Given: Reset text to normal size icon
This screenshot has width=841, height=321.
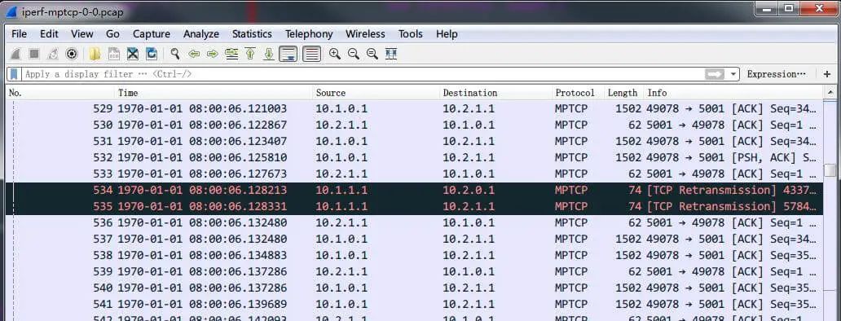Looking at the screenshot, I should 372,54.
